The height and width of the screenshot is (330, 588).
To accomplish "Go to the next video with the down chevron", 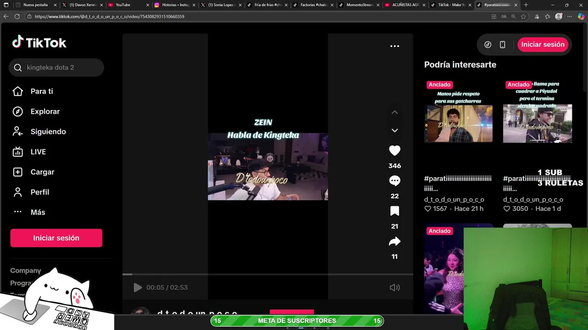I will pyautogui.click(x=395, y=131).
